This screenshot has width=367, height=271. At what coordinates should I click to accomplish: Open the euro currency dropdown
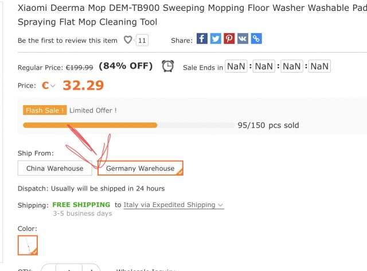[48, 85]
